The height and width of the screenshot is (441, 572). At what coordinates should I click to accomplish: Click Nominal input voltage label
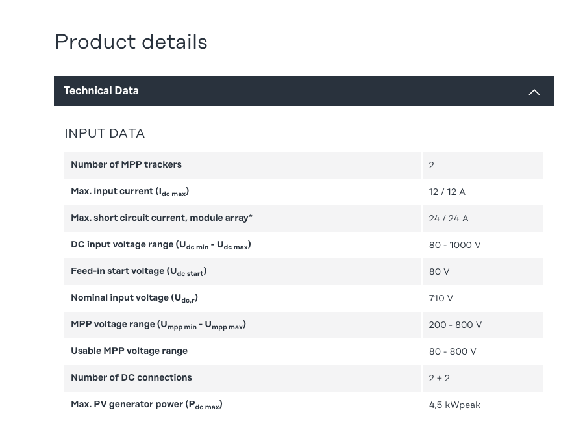tap(134, 298)
